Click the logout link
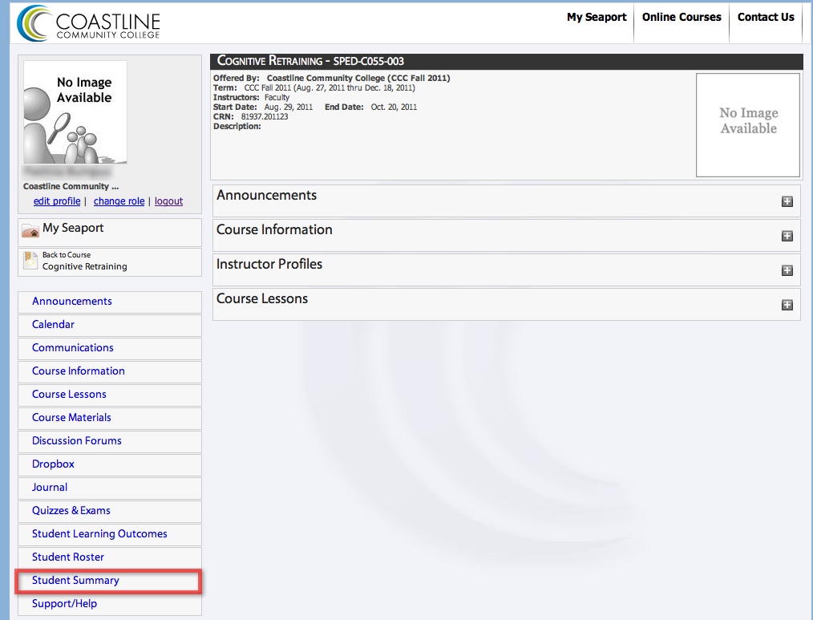The width and height of the screenshot is (813, 620). coord(168,201)
